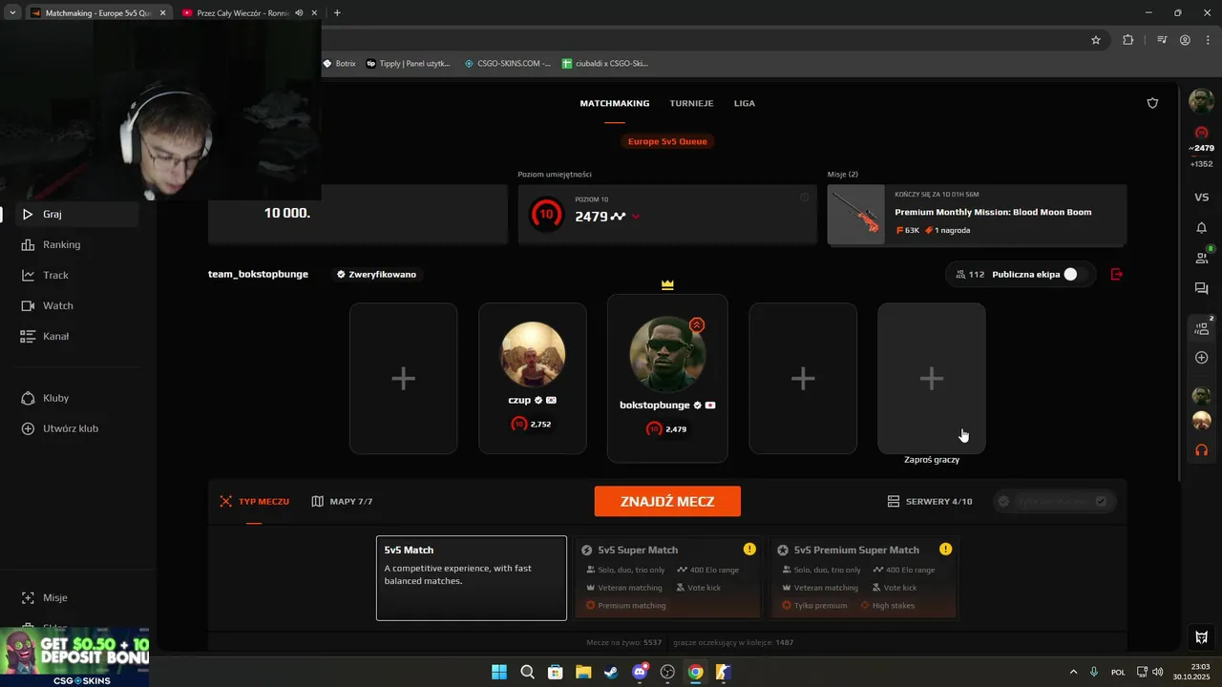
Task: Open SERWERY 4/10 selection
Action: 929,501
